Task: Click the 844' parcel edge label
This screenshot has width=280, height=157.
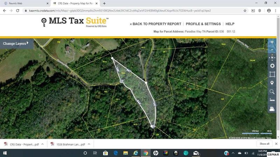Action: tap(139, 102)
